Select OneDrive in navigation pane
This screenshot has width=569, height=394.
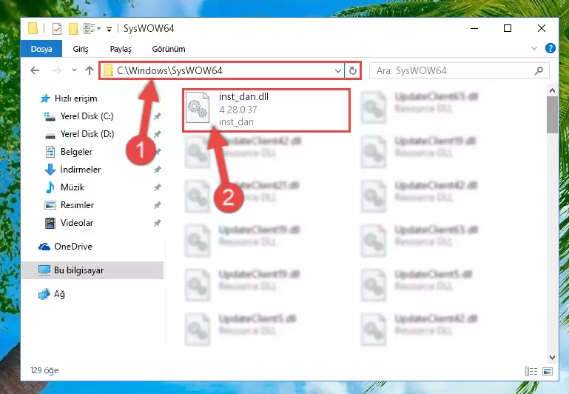point(65,247)
